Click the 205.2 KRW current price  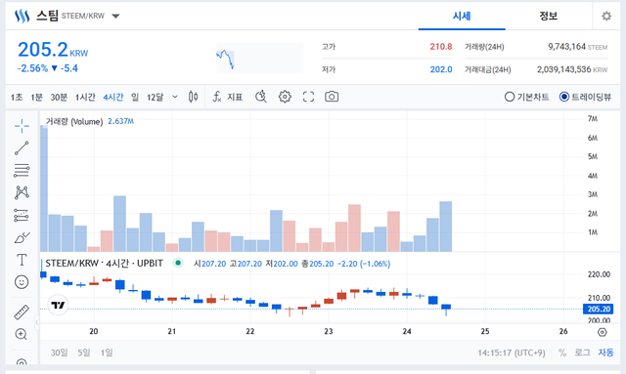(x=53, y=50)
